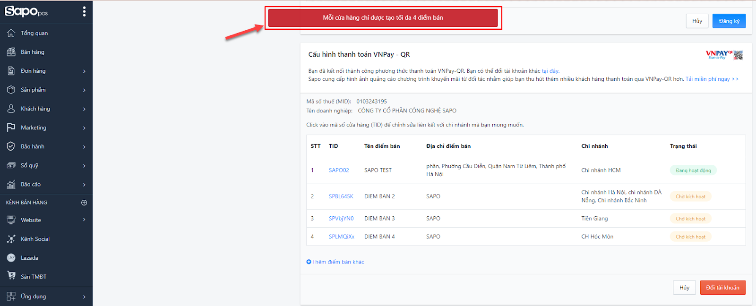The image size is (756, 306).
Task: Click the Tổng quan home icon
Action: [x=11, y=33]
